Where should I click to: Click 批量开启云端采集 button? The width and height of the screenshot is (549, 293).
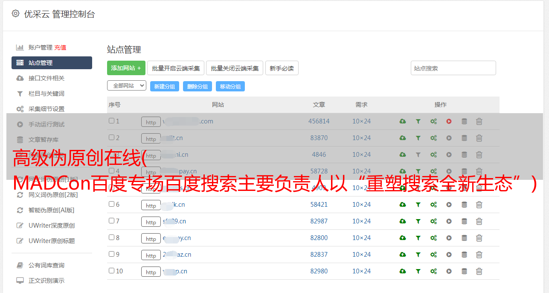pos(176,68)
